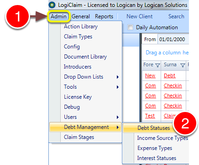Select Claim Stages menu entry
Image resolution: width=199 pixels, height=165 pixels.
tap(79, 137)
